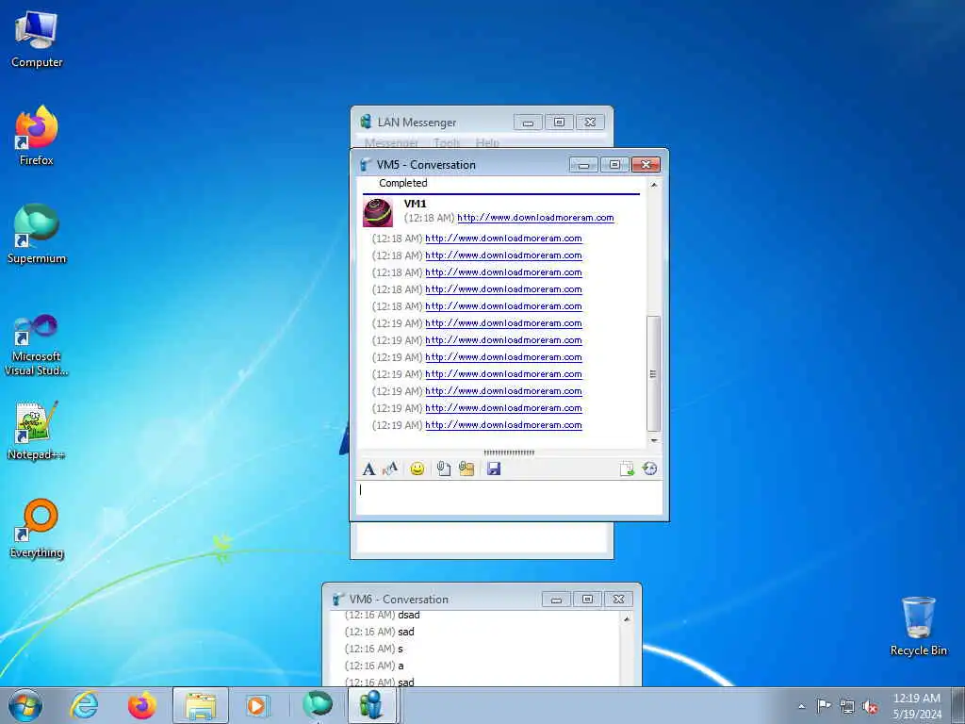The width and height of the screenshot is (965, 724).
Task: Click the "dsad" message in VM6 conversation
Action: tap(409, 615)
